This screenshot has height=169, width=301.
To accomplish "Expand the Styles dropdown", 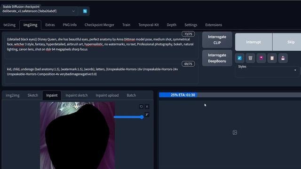I will click(267, 70).
